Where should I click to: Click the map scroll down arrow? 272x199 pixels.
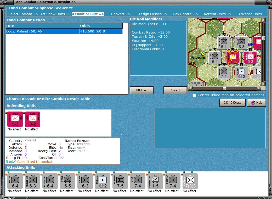point(263,84)
